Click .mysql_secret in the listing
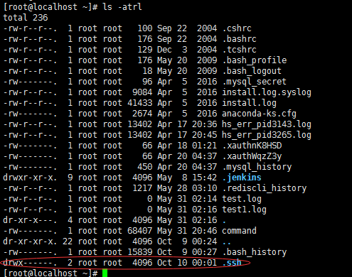 (255, 82)
